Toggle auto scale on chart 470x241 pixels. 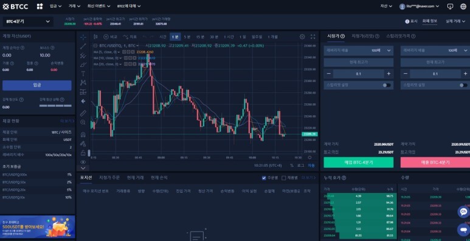(x=311, y=165)
